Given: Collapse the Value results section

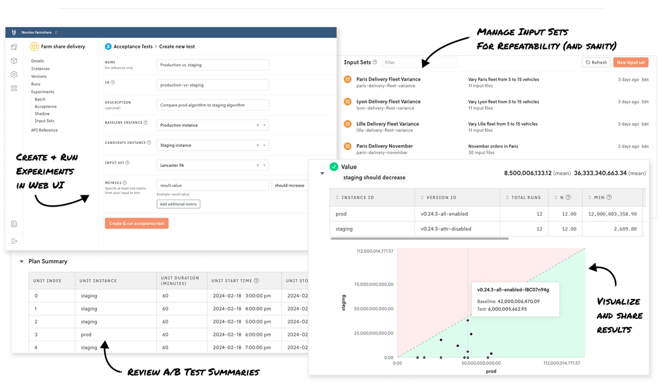Looking at the screenshot, I should (322, 173).
